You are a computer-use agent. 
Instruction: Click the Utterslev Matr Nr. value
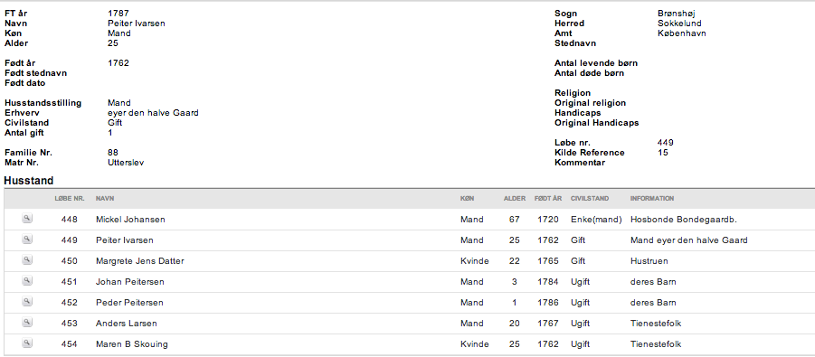126,163
